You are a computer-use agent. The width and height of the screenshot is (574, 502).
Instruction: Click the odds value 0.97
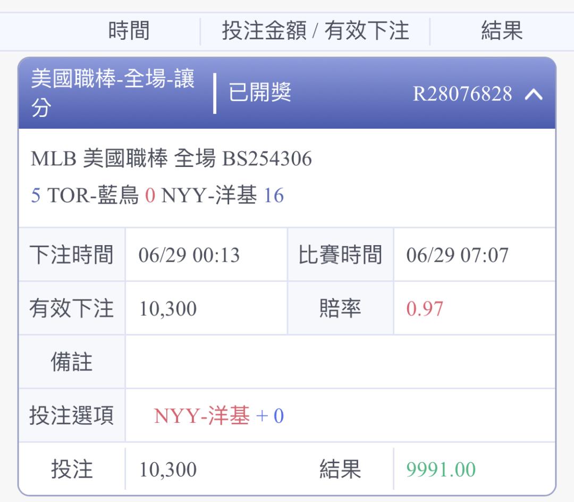(x=425, y=308)
